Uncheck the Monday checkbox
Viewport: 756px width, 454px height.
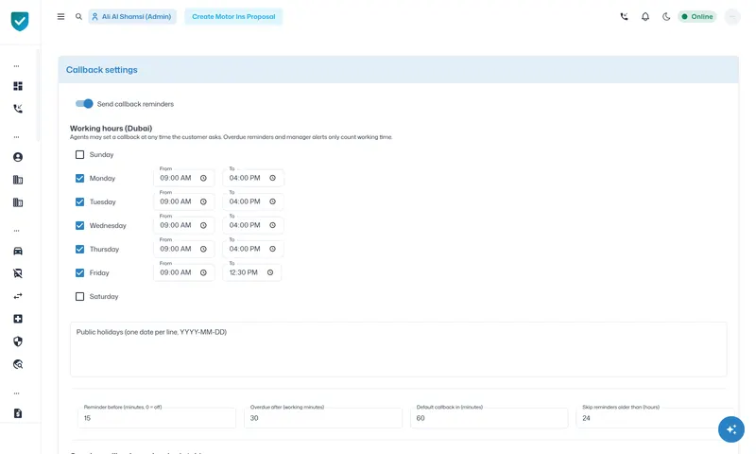click(79, 178)
